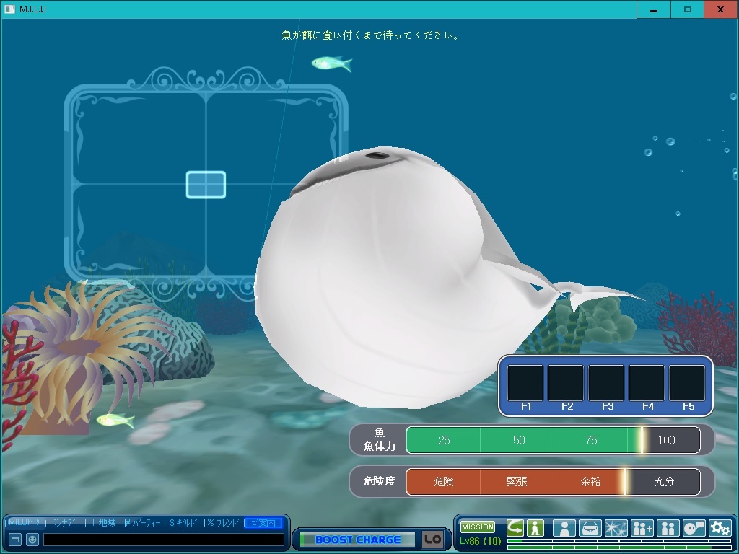Click the chat speech bubble icon
The height and width of the screenshot is (554, 739).
694,528
